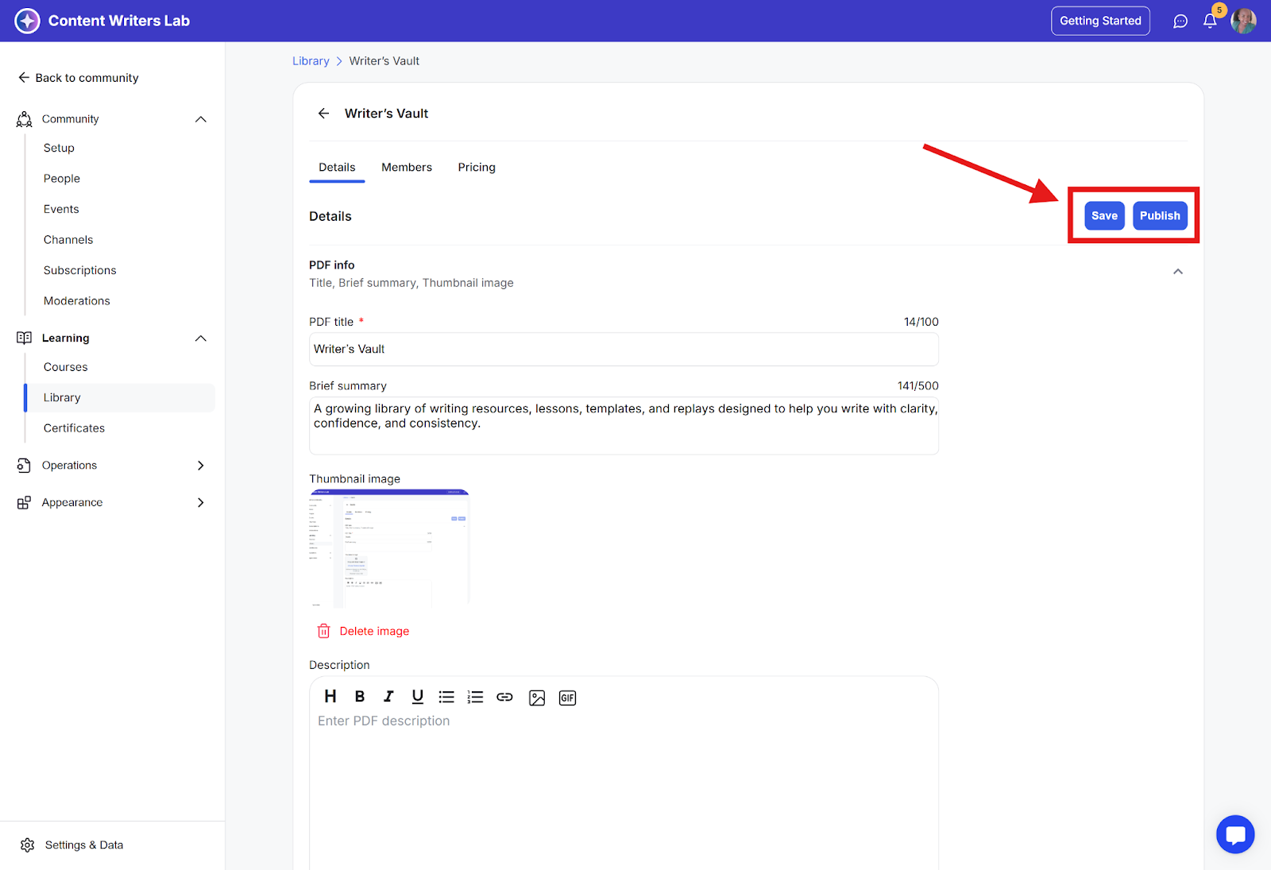Apply underline formatting

417,697
